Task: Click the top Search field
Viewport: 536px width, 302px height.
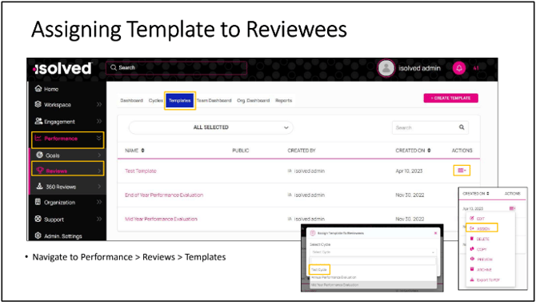Action: tap(176, 68)
